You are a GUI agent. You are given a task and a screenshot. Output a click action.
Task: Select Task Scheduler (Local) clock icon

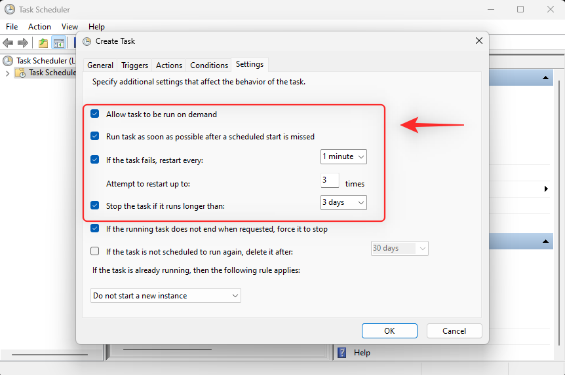tap(8, 61)
